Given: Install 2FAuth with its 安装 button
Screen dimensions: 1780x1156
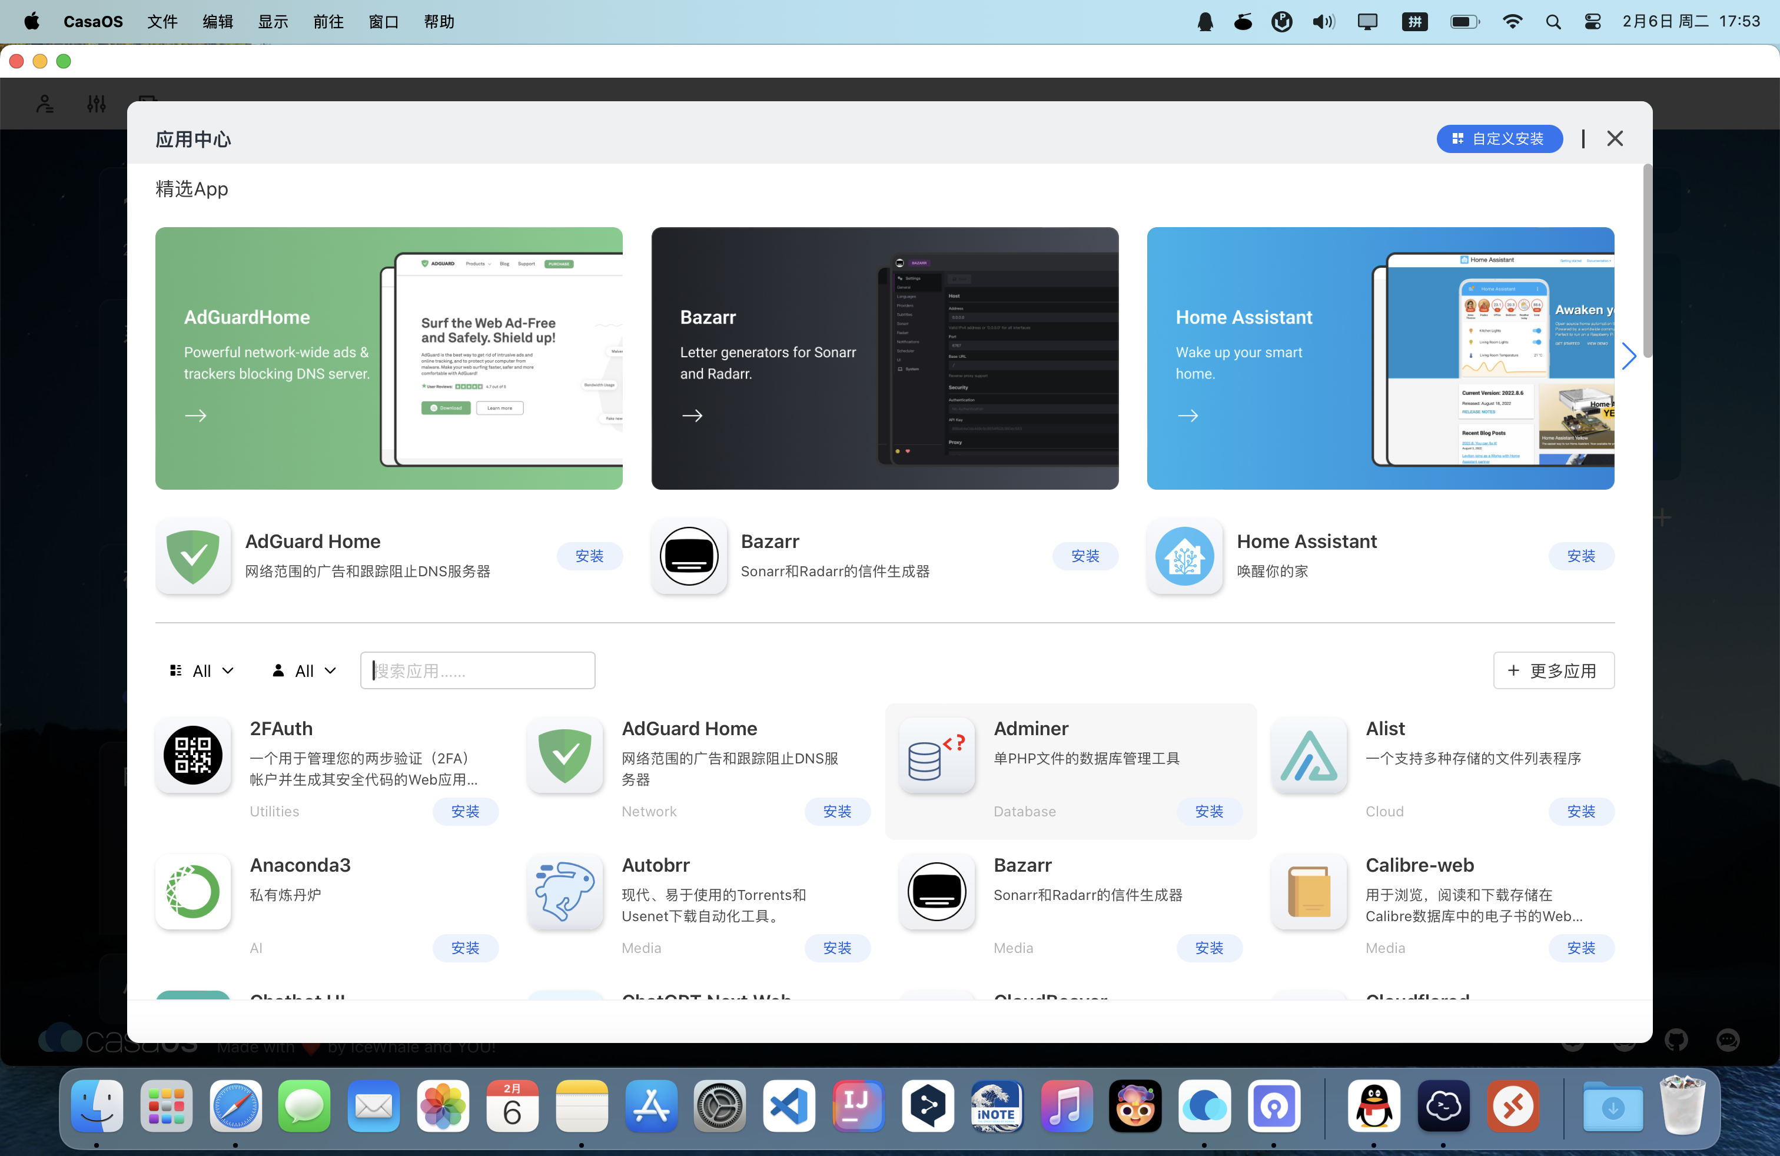Looking at the screenshot, I should [x=465, y=811].
